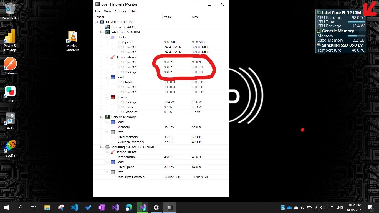Select the Total Bytes Written row

coord(161,177)
